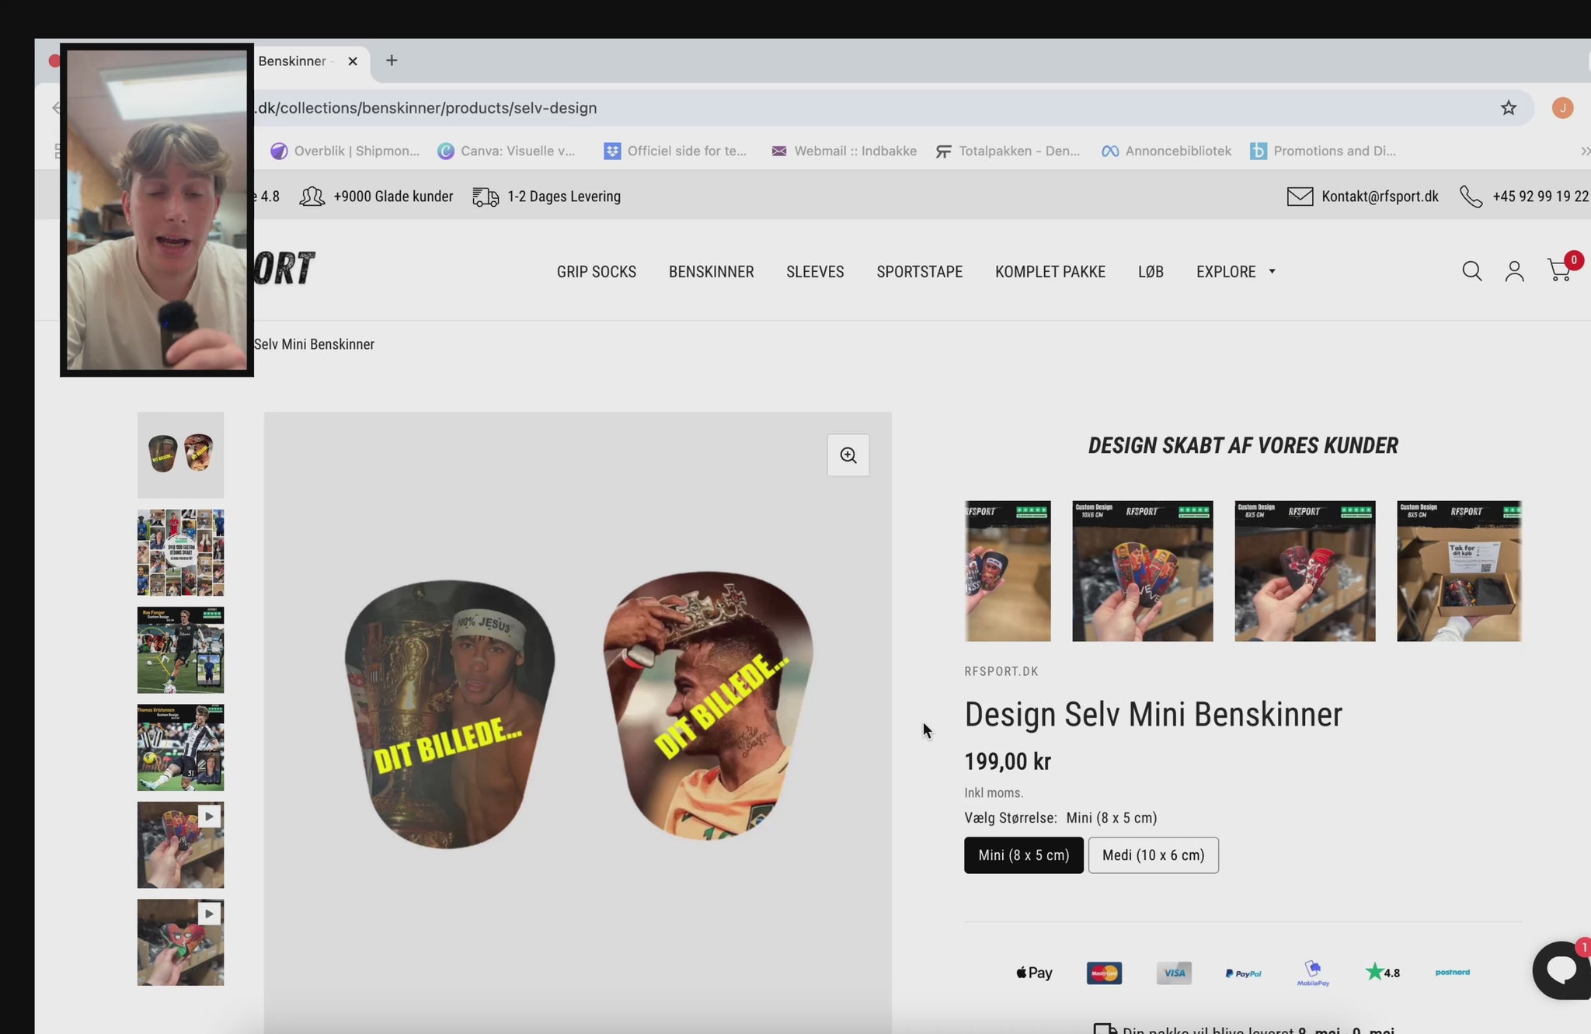1591x1034 pixels.
Task: Select the customer collage product thumbnail
Action: [x=180, y=552]
